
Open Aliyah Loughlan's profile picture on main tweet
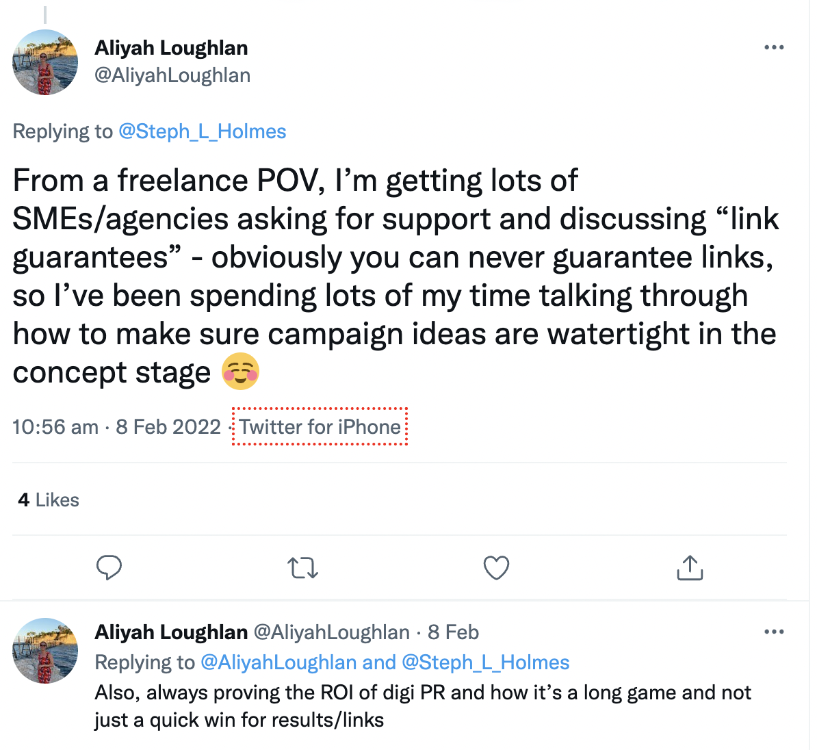45,62
